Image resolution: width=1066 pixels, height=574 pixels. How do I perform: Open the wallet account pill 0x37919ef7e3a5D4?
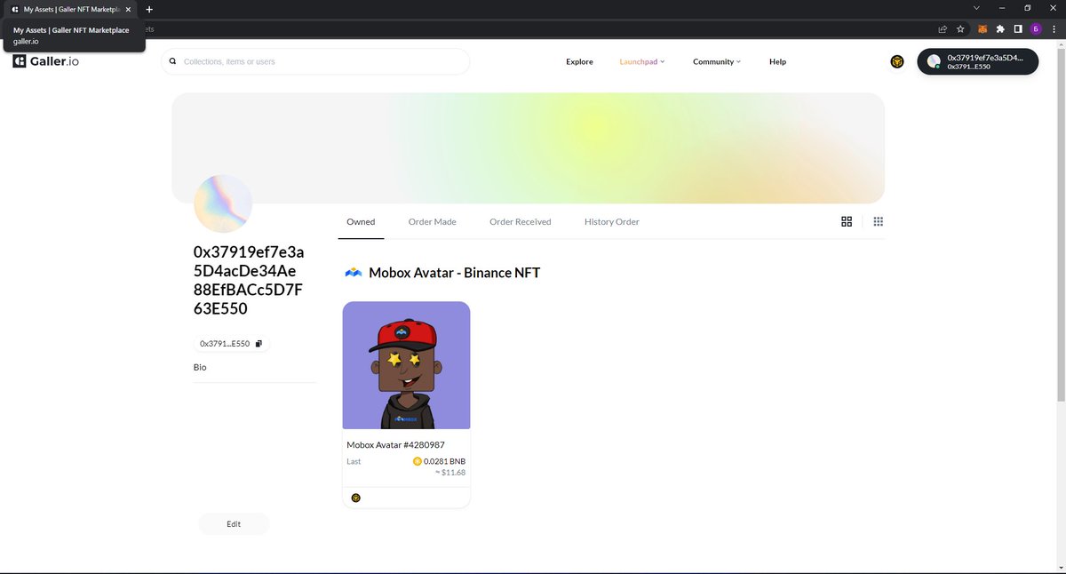click(x=977, y=61)
